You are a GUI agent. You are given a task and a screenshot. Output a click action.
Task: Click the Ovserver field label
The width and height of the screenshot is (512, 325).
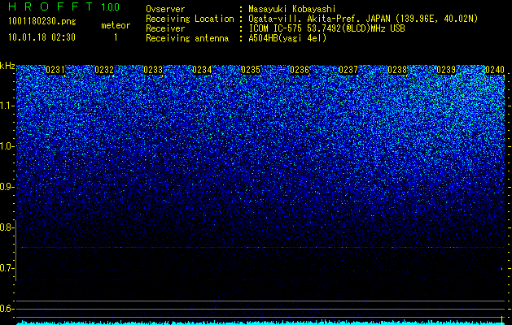pyautogui.click(x=165, y=9)
